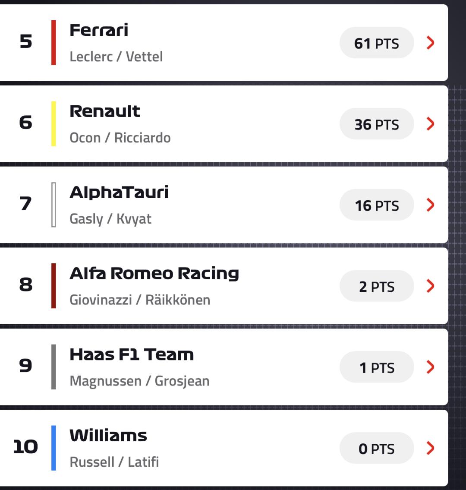Click the yellow Renault team color bar
Screen dimensions: 466x490
[54, 123]
